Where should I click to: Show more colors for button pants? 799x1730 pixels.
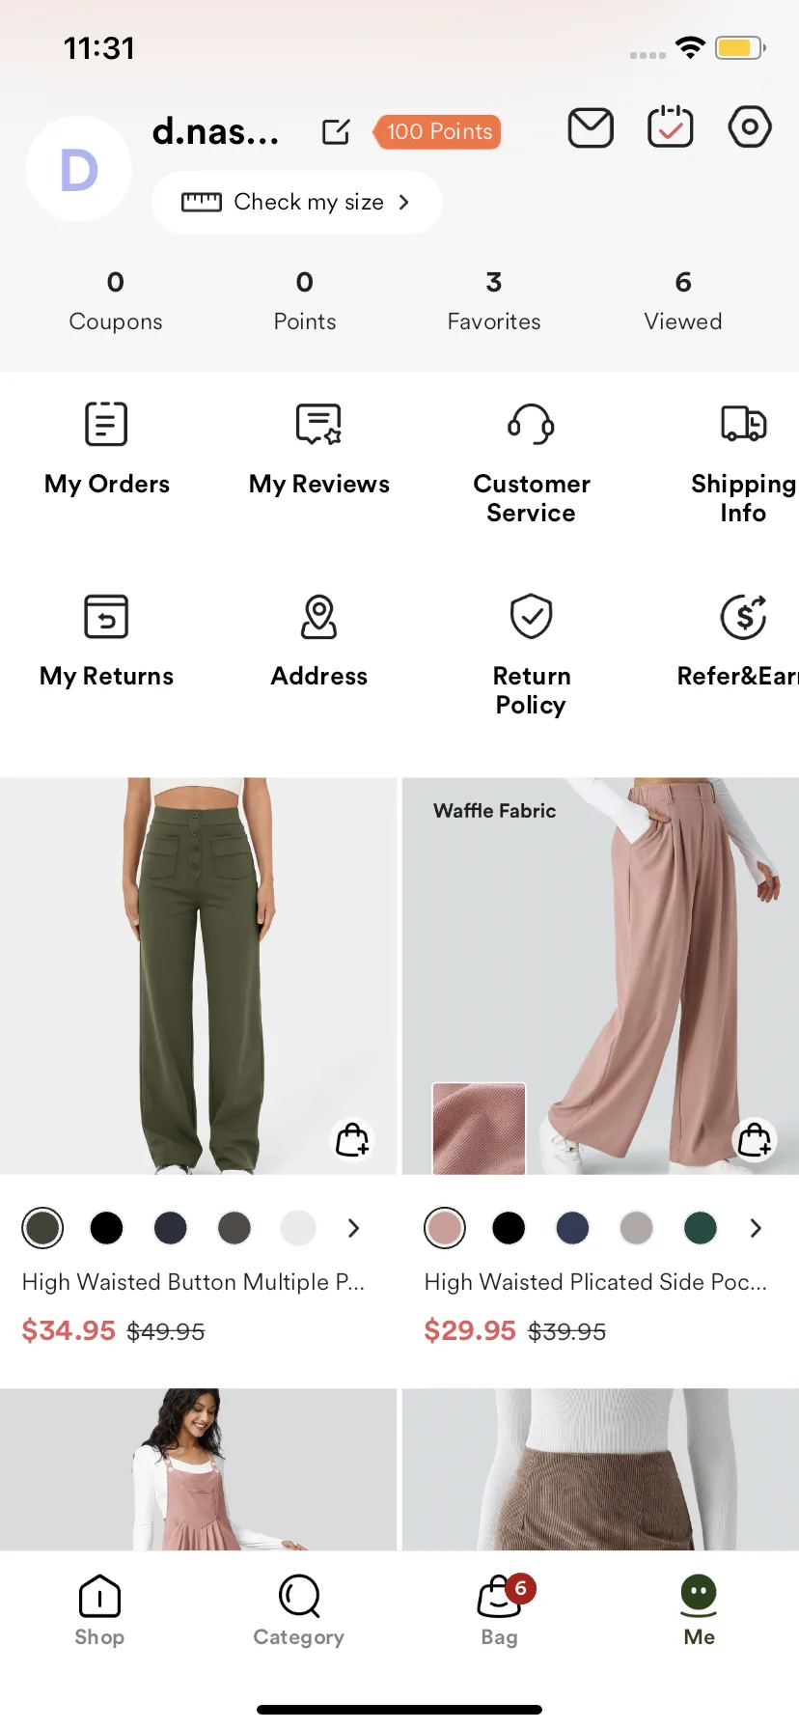(353, 1228)
